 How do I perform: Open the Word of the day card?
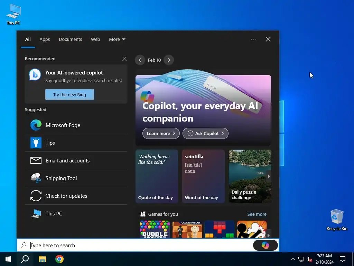pos(203,176)
